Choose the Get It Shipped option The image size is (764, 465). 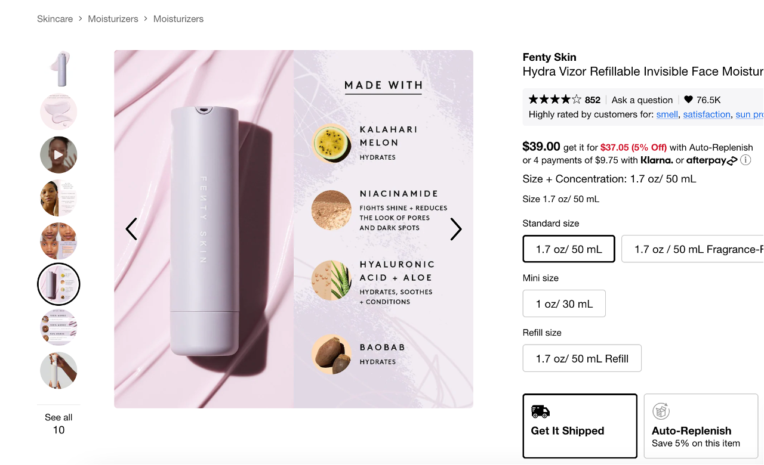[x=580, y=426]
